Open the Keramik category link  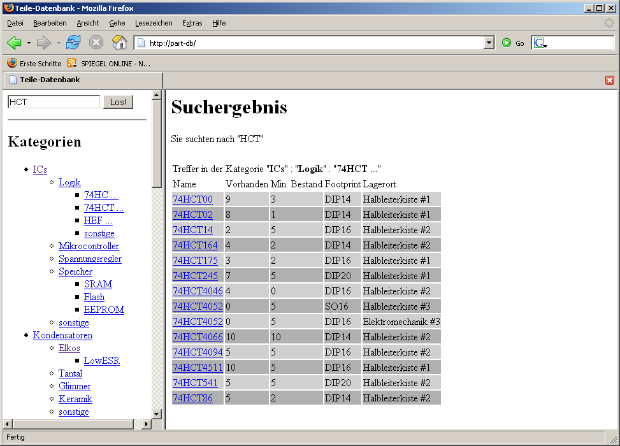75,399
